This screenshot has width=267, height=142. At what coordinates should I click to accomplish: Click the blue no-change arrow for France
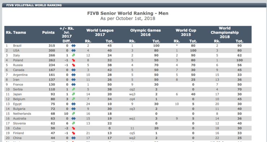[x=73, y=85]
